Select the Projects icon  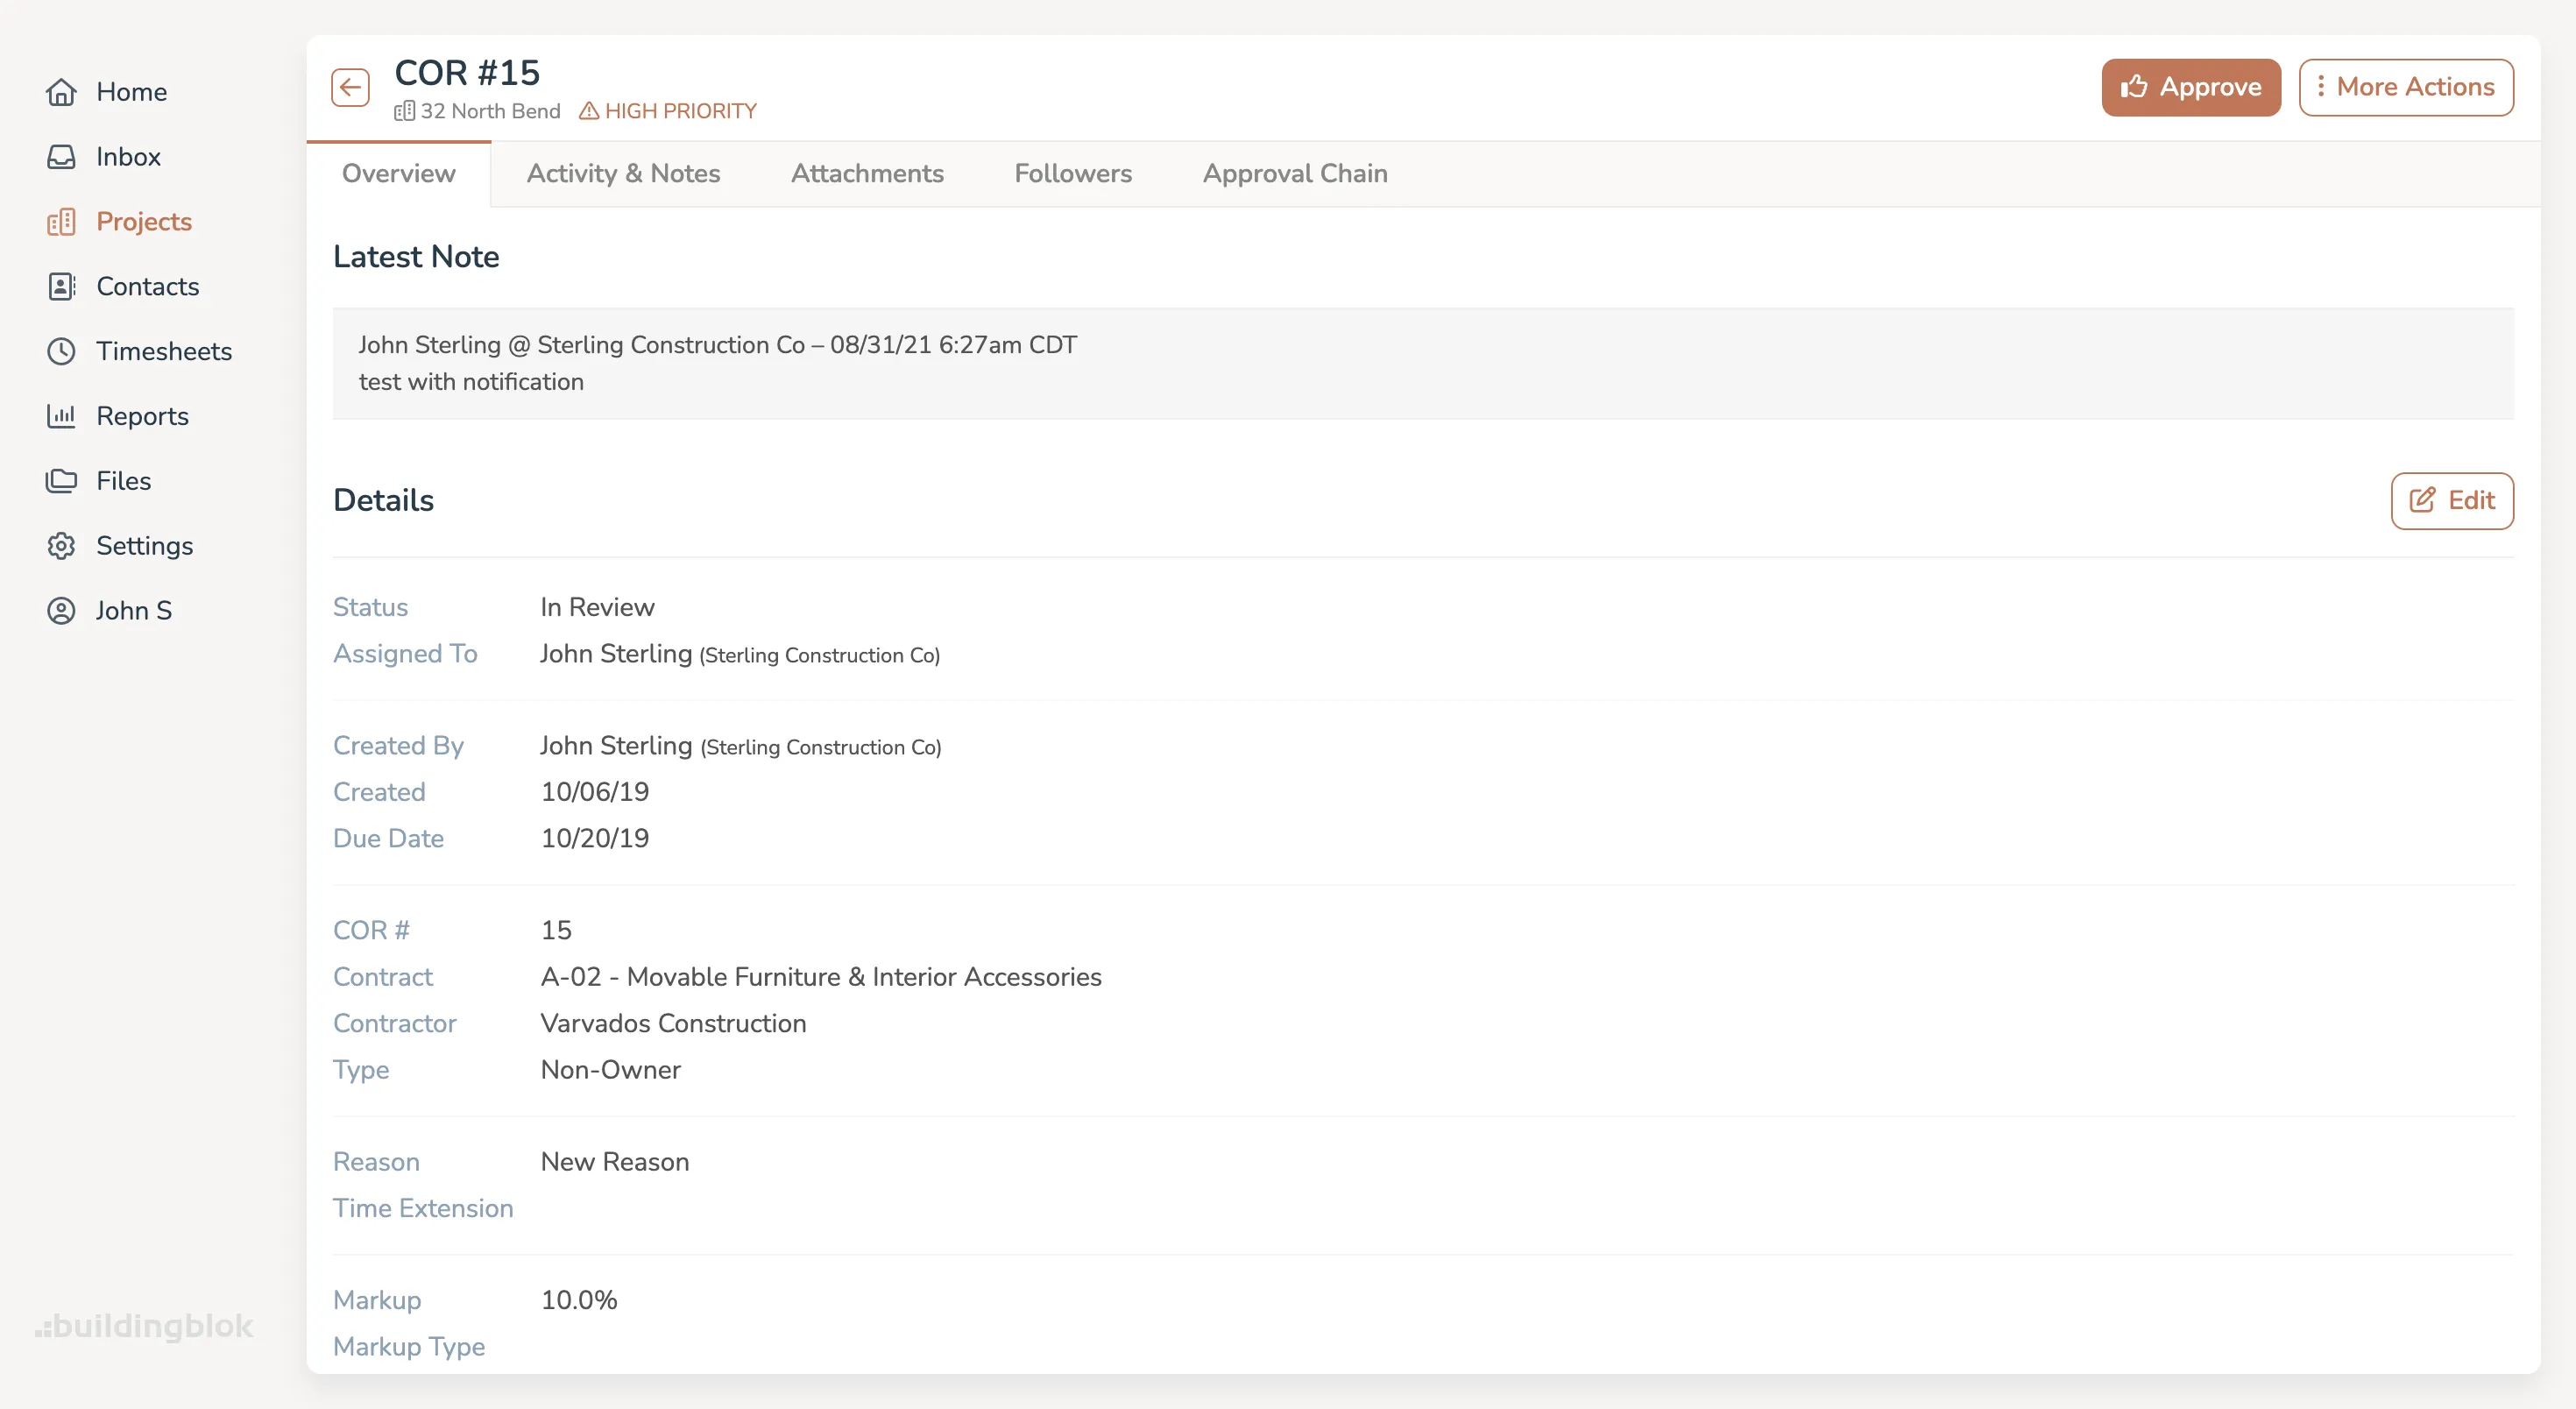62,221
